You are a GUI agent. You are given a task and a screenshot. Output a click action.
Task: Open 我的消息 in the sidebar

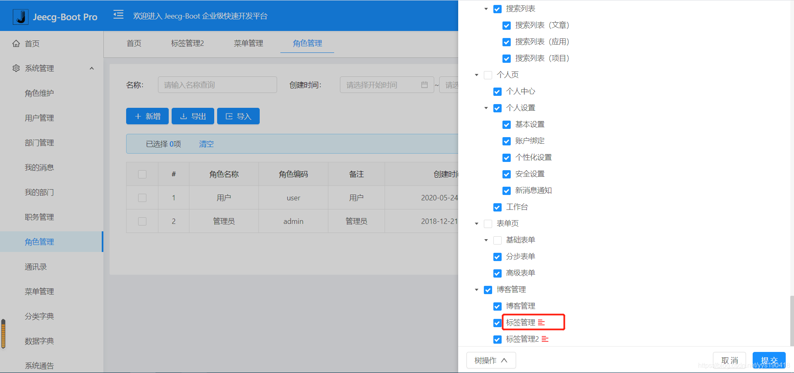click(x=39, y=167)
